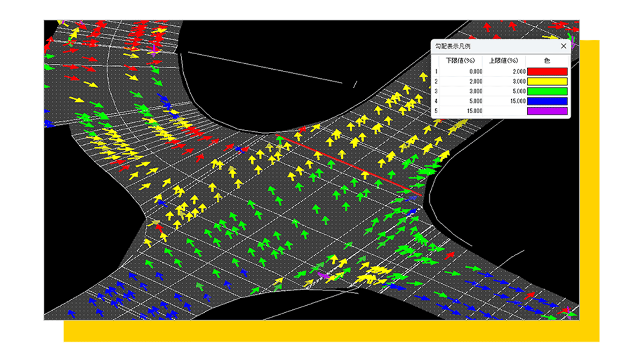Select the yellow color swatch in row 2
The image size is (643, 362).
[x=547, y=82]
